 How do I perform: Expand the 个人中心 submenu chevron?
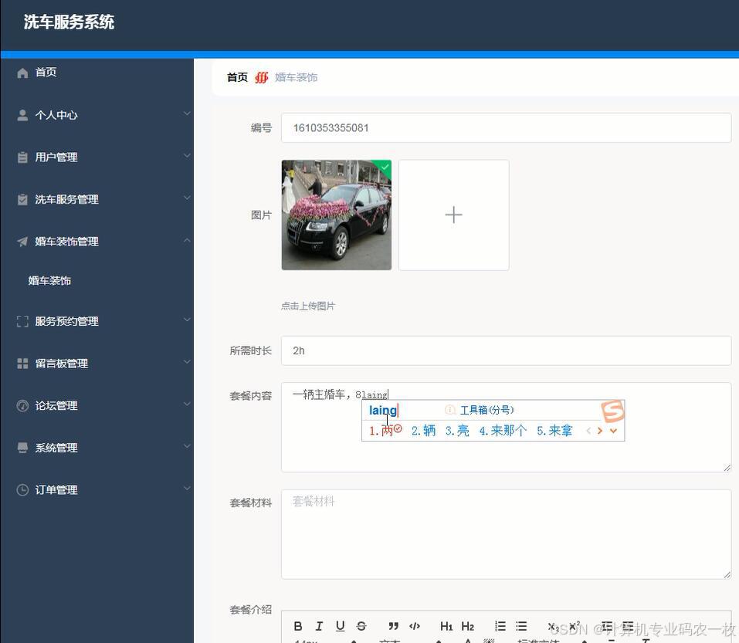(x=187, y=114)
